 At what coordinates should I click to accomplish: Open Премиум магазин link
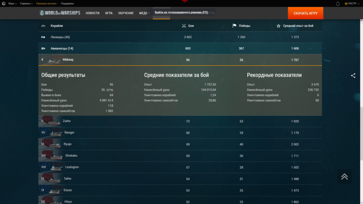[46, 4]
